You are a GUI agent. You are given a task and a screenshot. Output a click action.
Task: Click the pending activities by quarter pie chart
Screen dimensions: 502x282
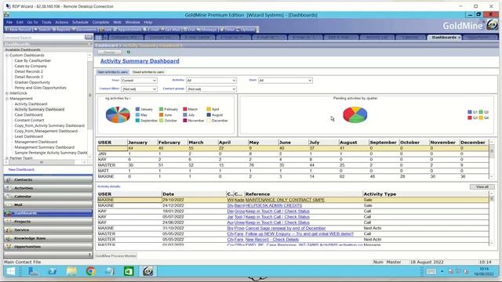pyautogui.click(x=355, y=114)
